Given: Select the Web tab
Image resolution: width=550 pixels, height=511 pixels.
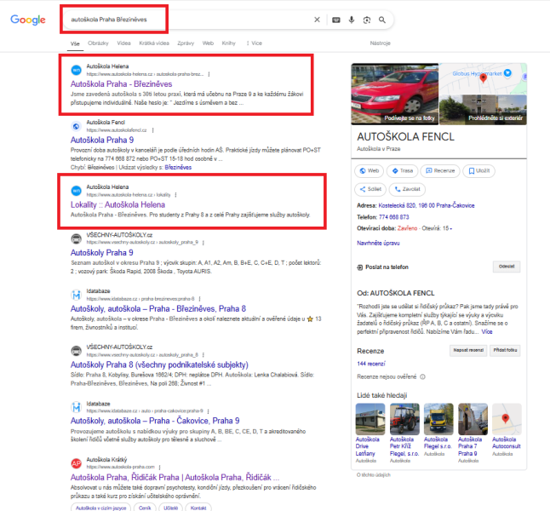Looking at the screenshot, I should point(208,43).
